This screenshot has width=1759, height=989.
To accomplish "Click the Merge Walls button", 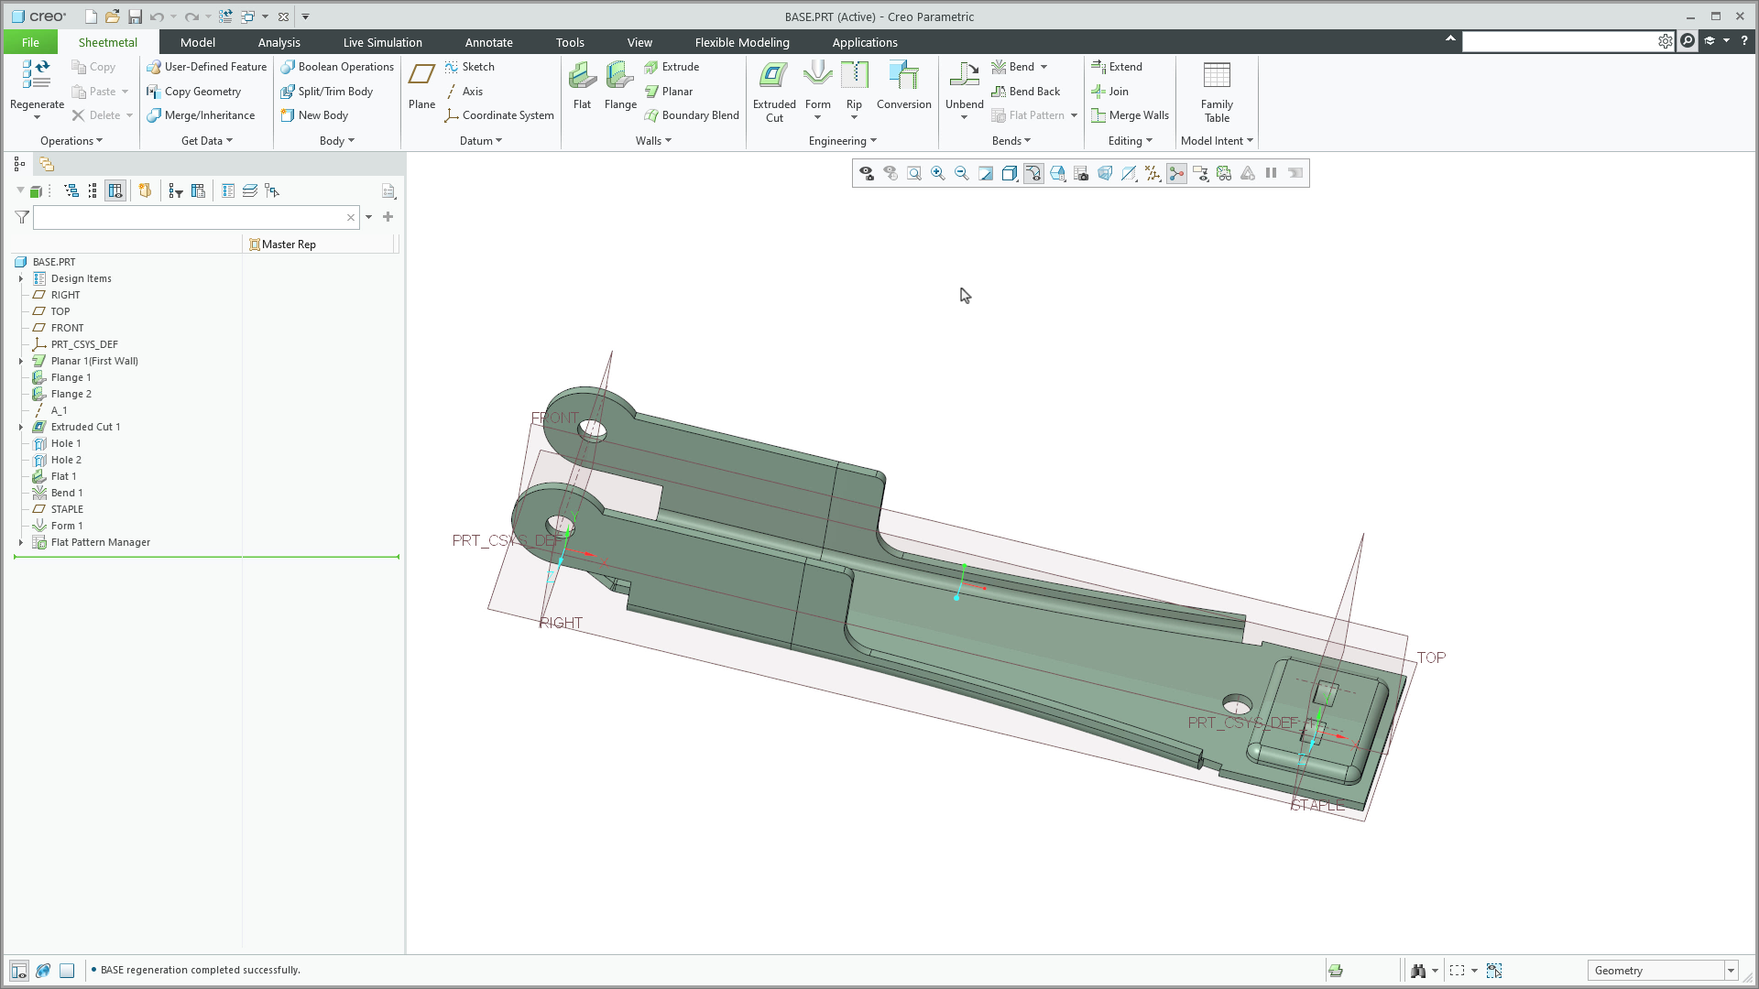I will click(1130, 115).
